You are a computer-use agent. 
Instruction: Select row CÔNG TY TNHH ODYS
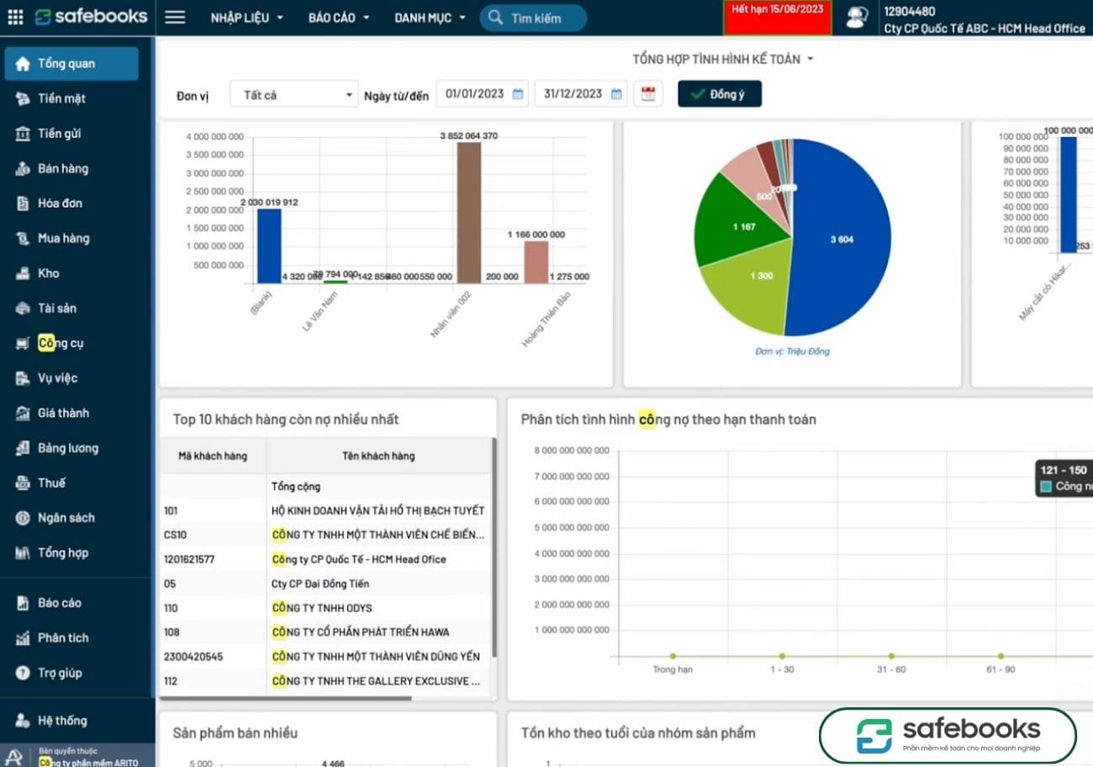(325, 608)
